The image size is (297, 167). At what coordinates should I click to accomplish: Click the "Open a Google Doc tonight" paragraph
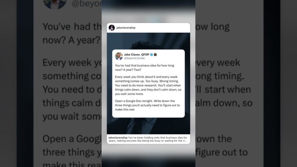(x=147, y=105)
